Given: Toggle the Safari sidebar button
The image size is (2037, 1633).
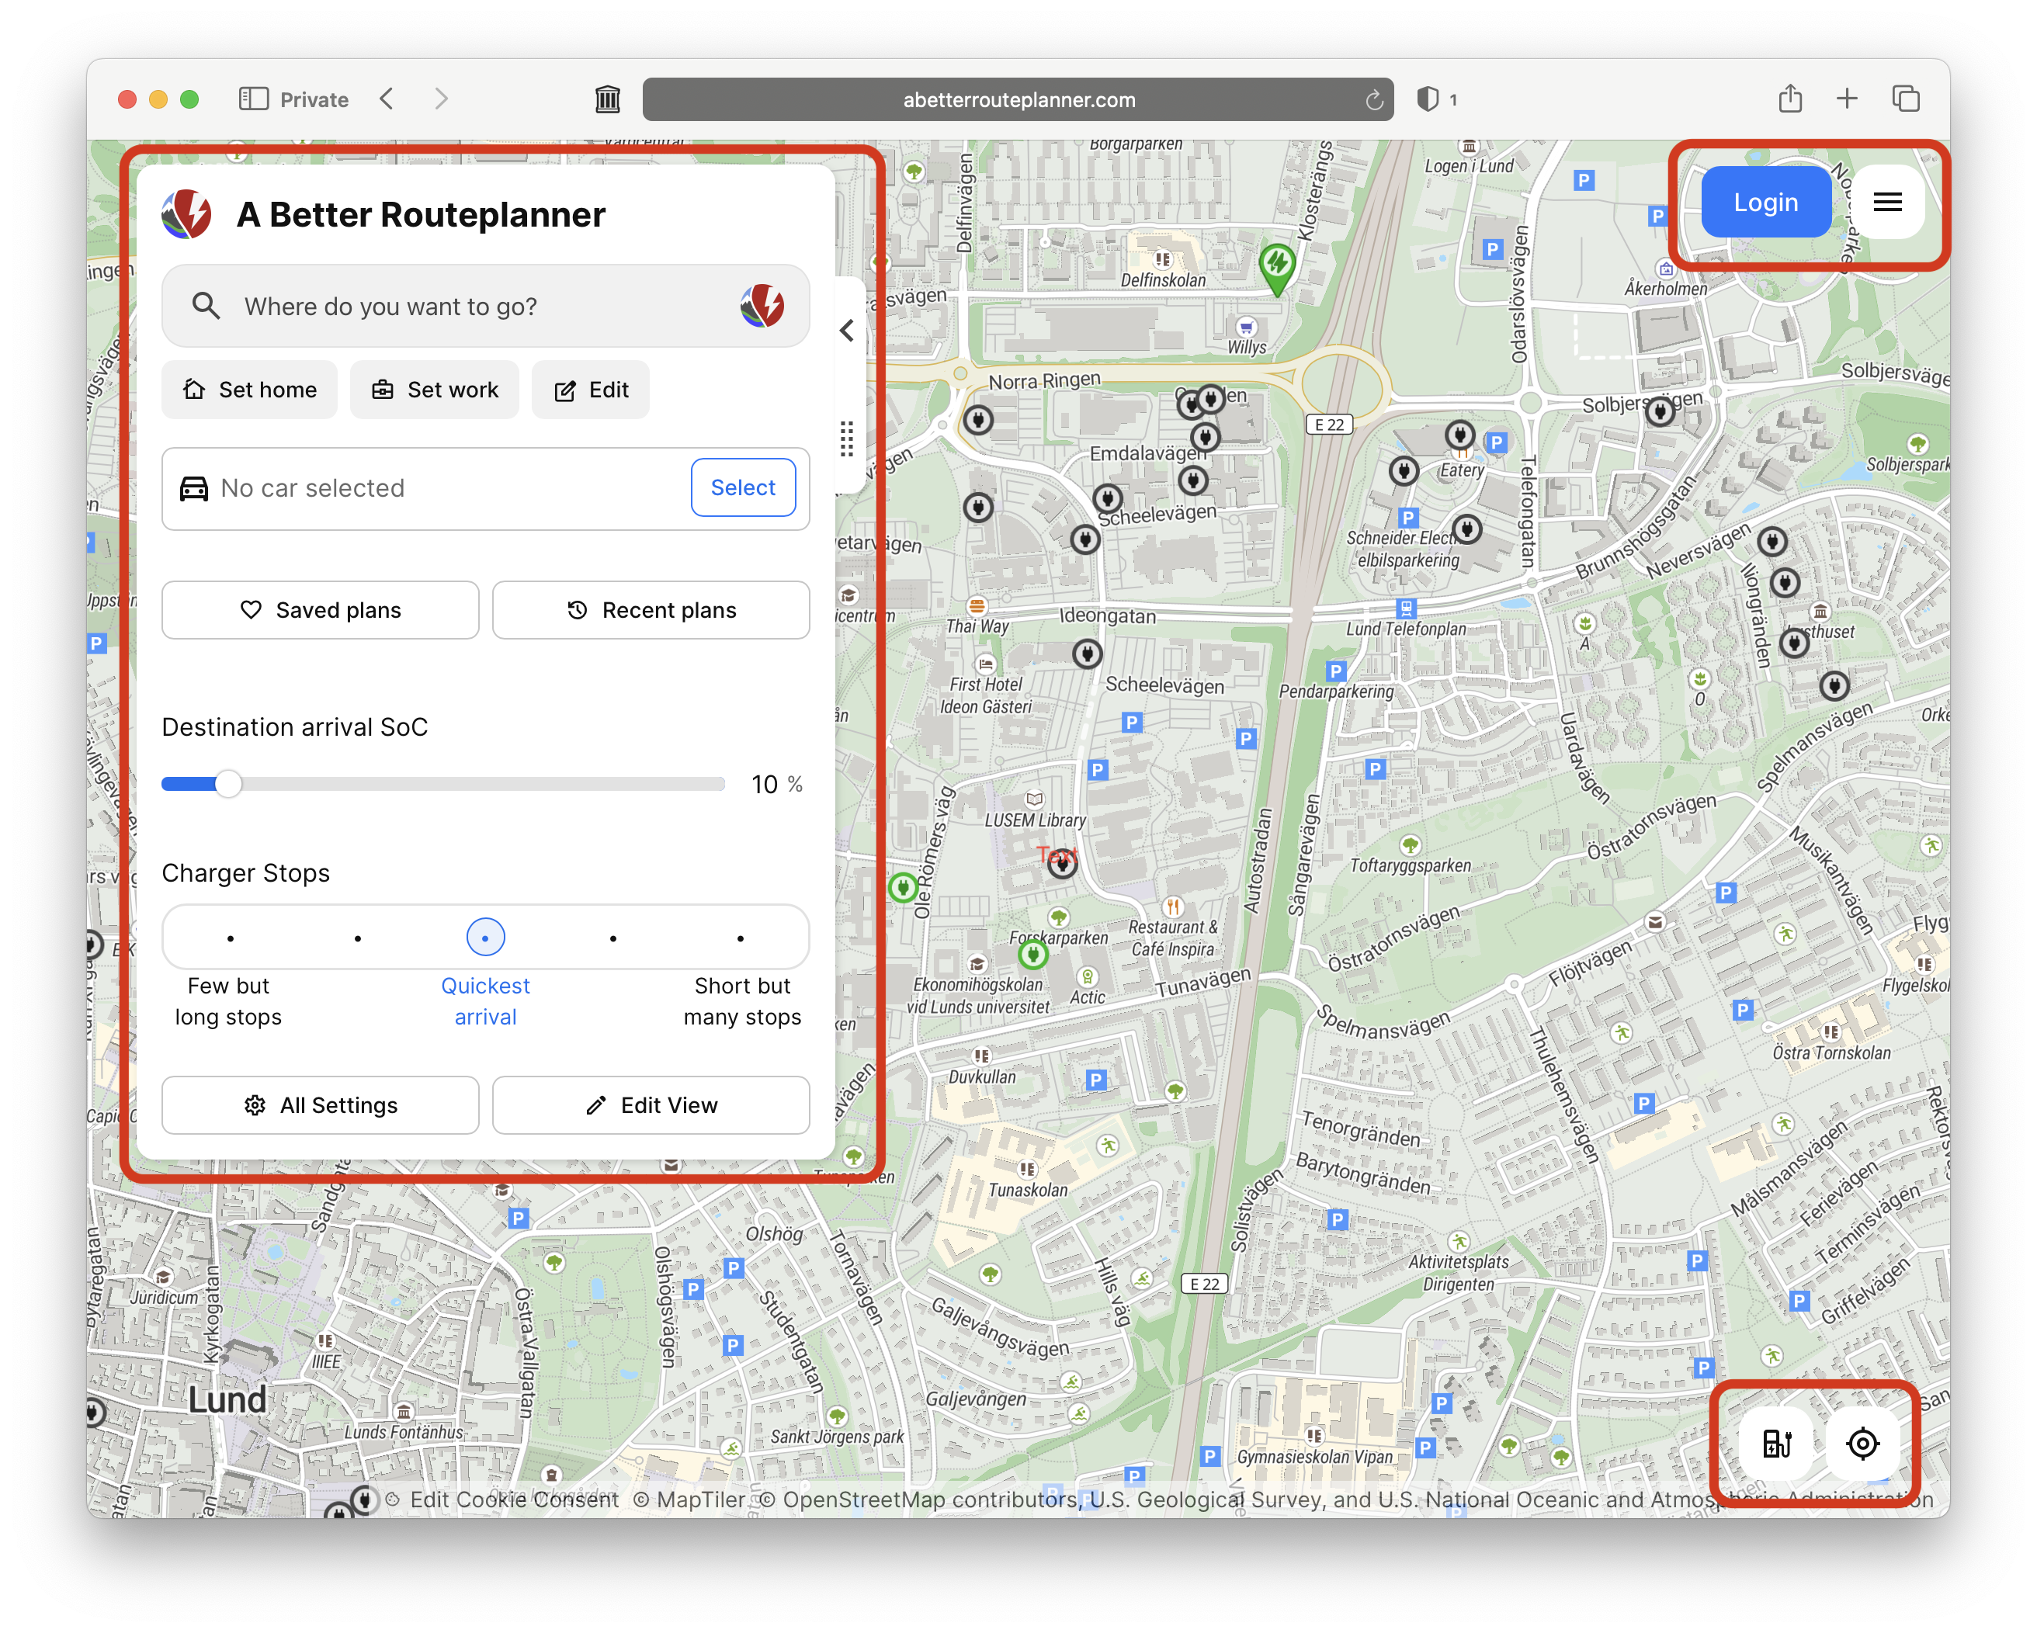Looking at the screenshot, I should [x=253, y=99].
